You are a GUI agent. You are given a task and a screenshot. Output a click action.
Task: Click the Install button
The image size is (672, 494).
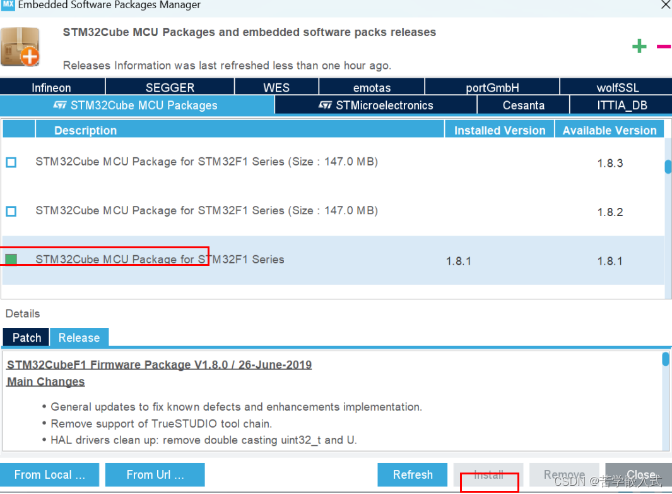pyautogui.click(x=488, y=474)
